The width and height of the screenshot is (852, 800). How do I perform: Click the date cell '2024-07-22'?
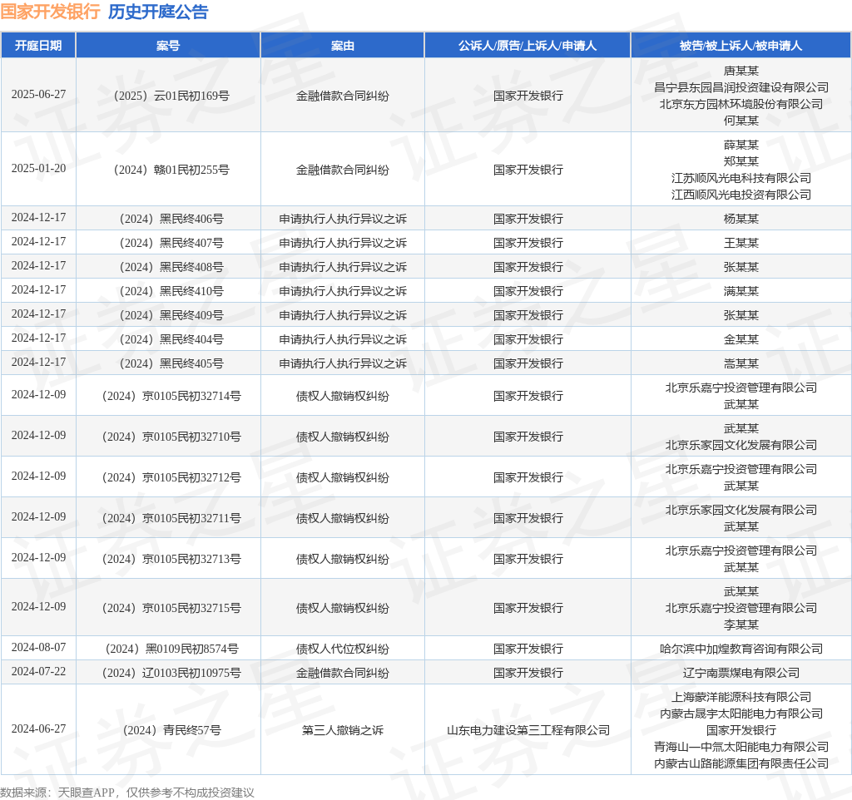[x=38, y=672]
